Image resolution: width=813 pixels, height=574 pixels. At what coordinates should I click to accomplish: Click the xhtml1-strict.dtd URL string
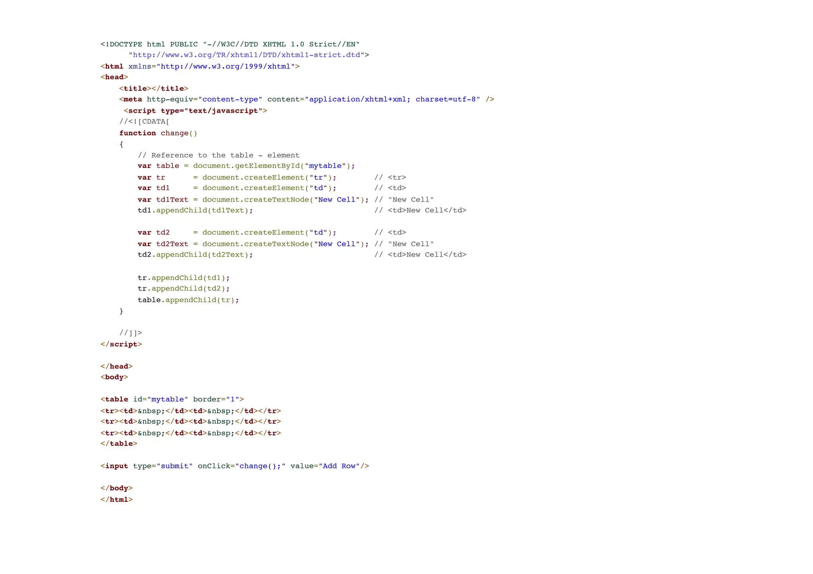(247, 55)
